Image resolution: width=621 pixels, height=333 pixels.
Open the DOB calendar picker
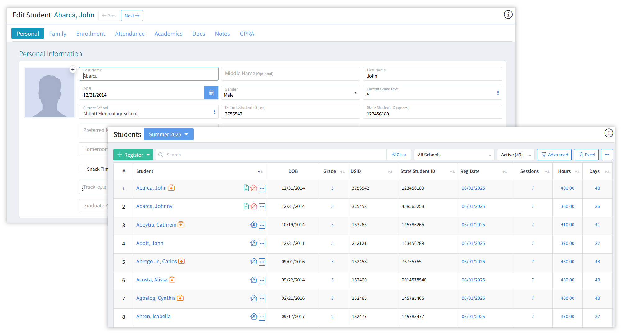[x=211, y=93]
